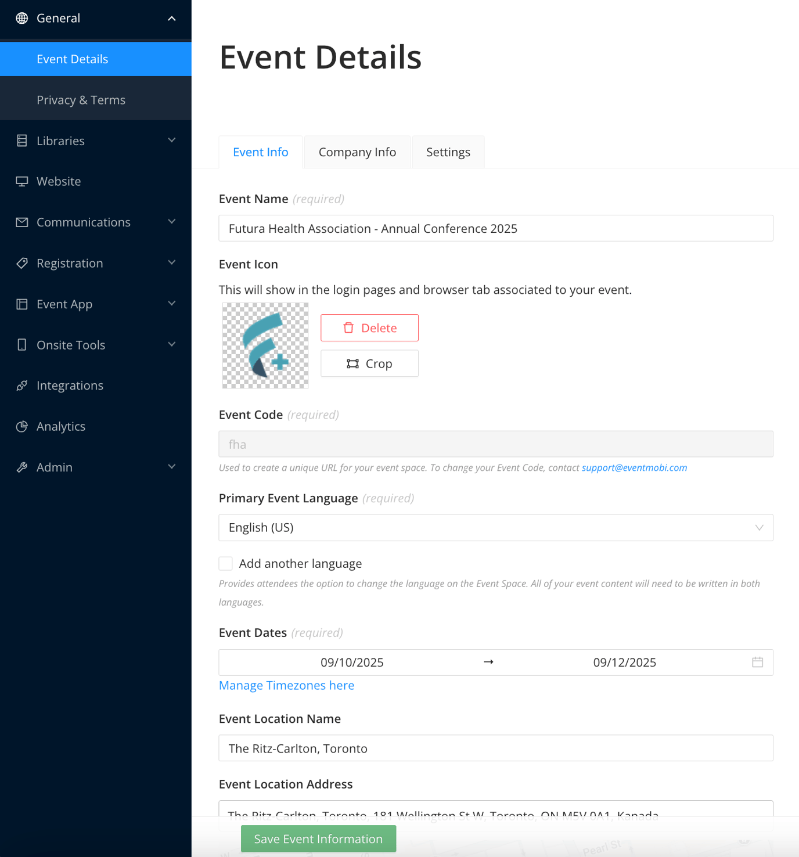Click the Communications envelope icon
Screen dimensions: 799x857
(x=22, y=222)
